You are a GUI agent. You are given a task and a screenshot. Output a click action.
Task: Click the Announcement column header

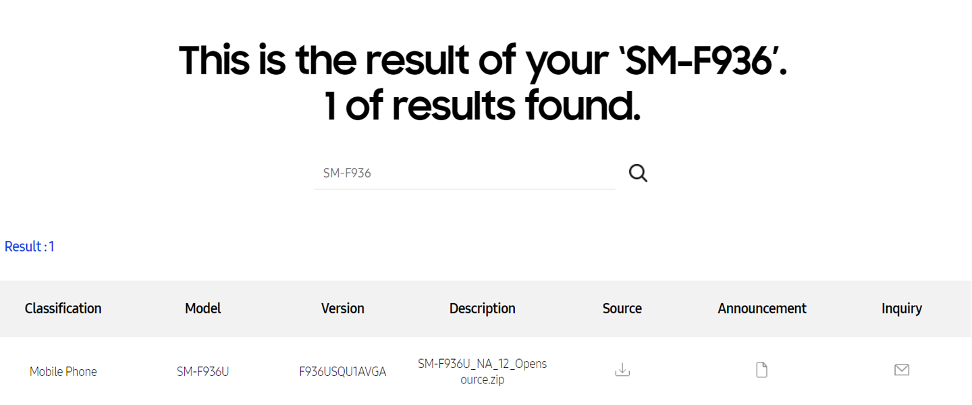(x=762, y=308)
